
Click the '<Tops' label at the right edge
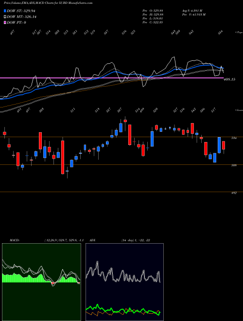click(239, 33)
